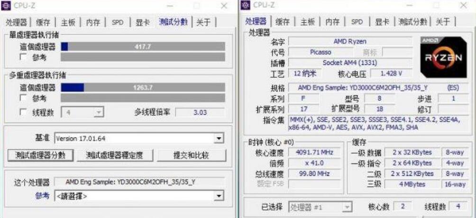476x218 pixels.
Task: Open 主板 tab in left window
Action: pyautogui.click(x=68, y=22)
